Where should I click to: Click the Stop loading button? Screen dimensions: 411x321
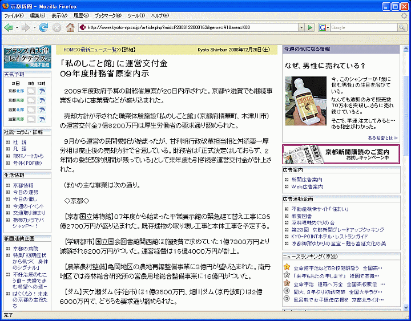tap(57, 27)
